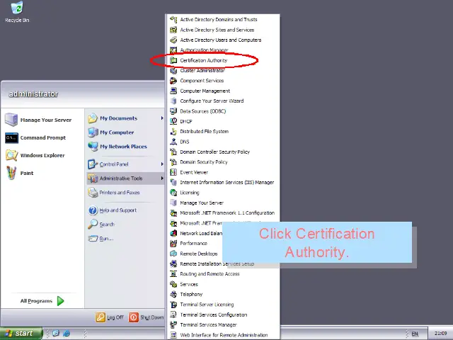
Task: Open the Recycle Bin desktop icon
Action: coord(17,12)
